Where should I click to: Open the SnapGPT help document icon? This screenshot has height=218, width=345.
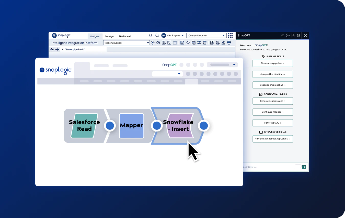[x=293, y=36]
